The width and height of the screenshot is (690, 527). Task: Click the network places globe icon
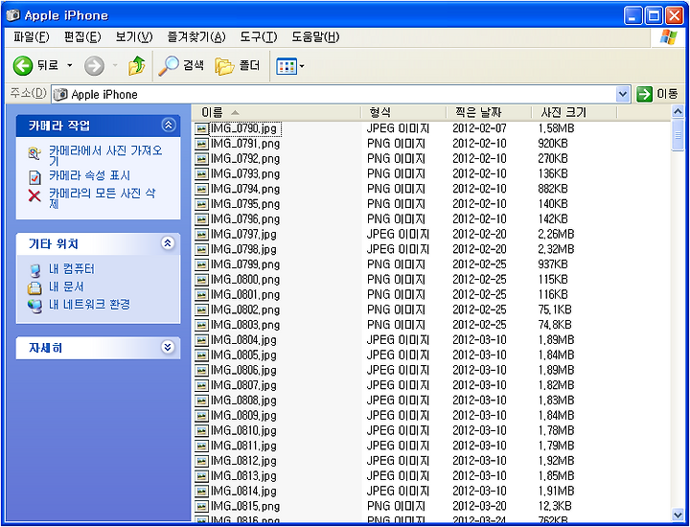click(34, 306)
